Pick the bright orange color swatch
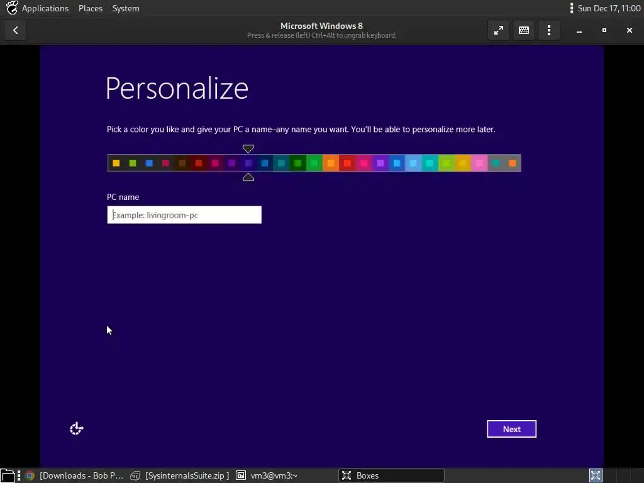 pos(331,163)
